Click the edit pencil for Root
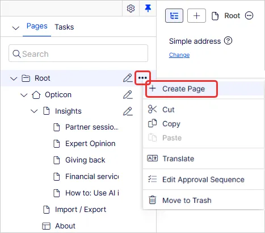This screenshot has width=265, height=233. (x=128, y=78)
